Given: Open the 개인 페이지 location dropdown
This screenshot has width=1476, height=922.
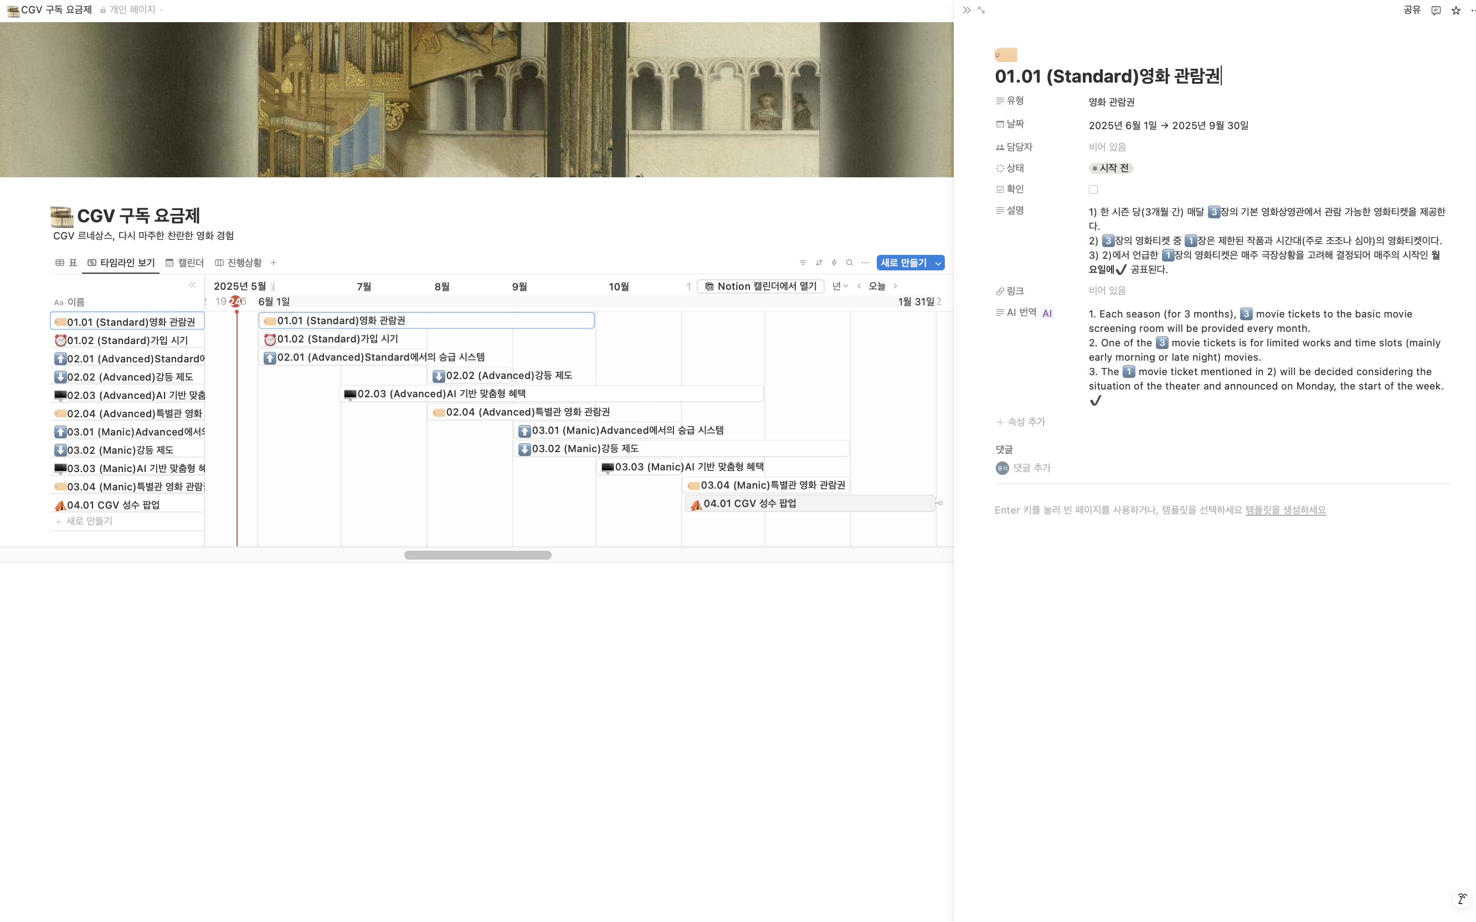Looking at the screenshot, I should (132, 10).
